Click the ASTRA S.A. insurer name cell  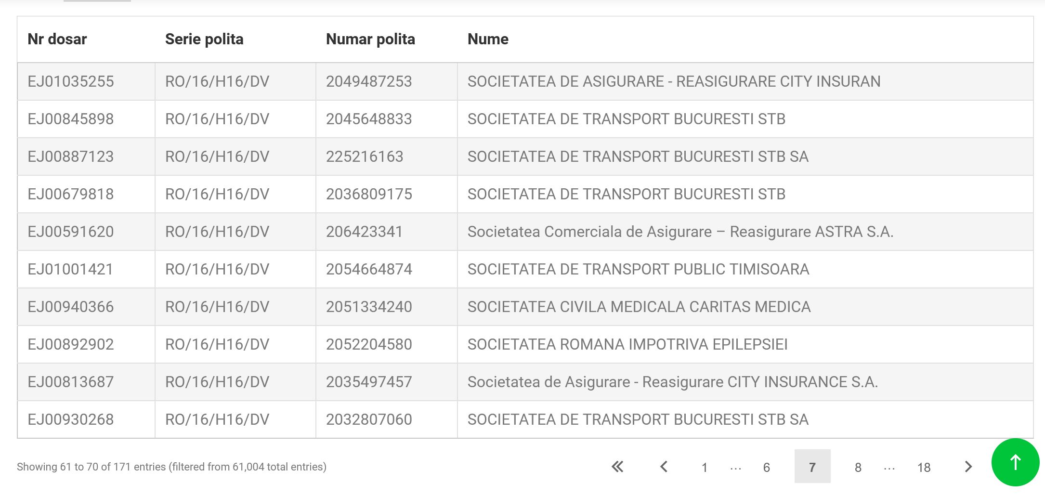pos(680,232)
